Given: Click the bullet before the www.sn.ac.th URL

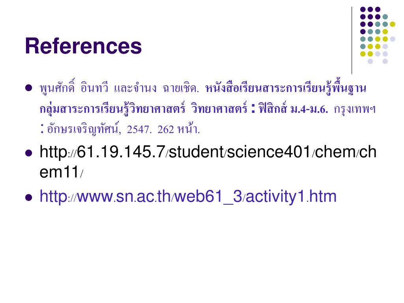Looking at the screenshot, I should click(28, 198).
